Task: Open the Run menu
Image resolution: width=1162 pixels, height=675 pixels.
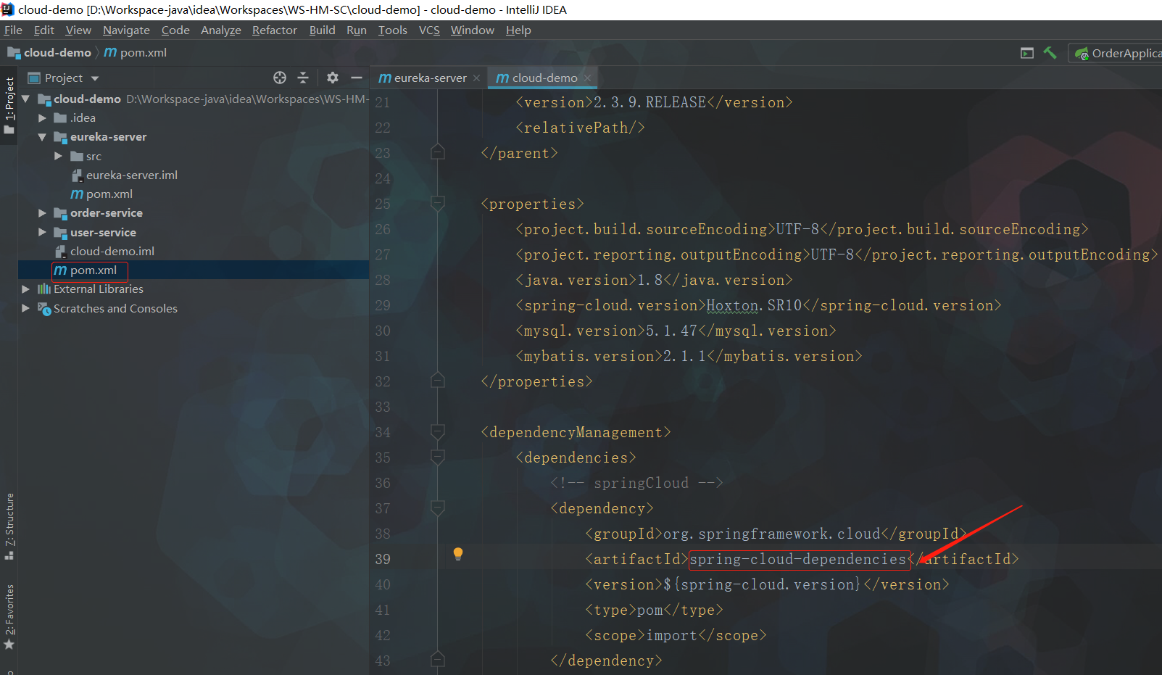Action: pyautogui.click(x=357, y=30)
